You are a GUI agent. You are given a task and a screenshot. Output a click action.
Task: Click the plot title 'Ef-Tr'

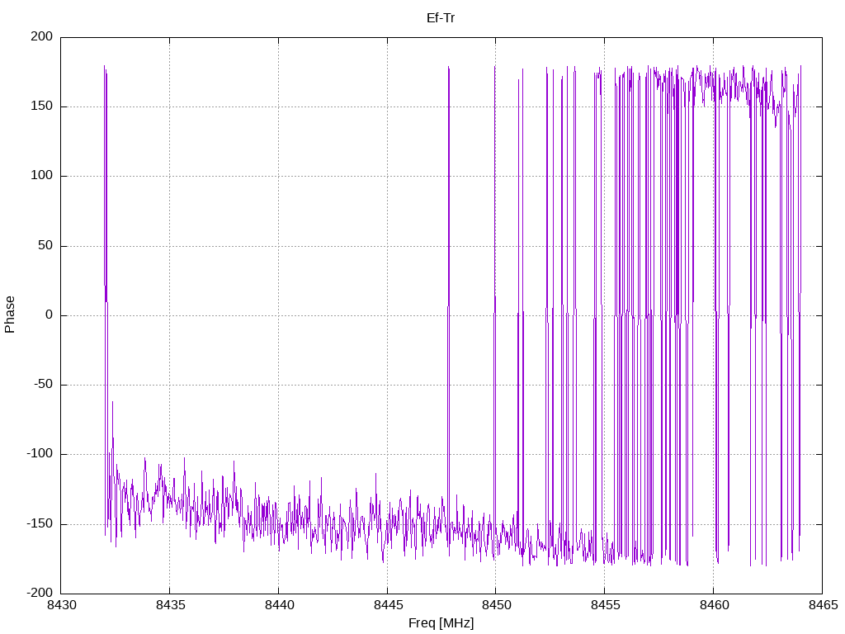tap(441, 18)
